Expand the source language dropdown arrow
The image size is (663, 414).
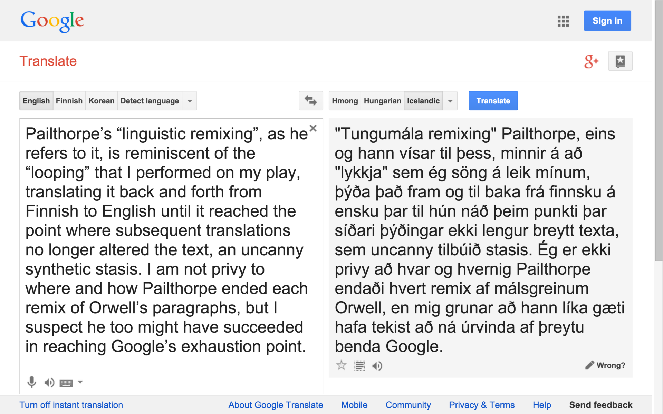(190, 101)
